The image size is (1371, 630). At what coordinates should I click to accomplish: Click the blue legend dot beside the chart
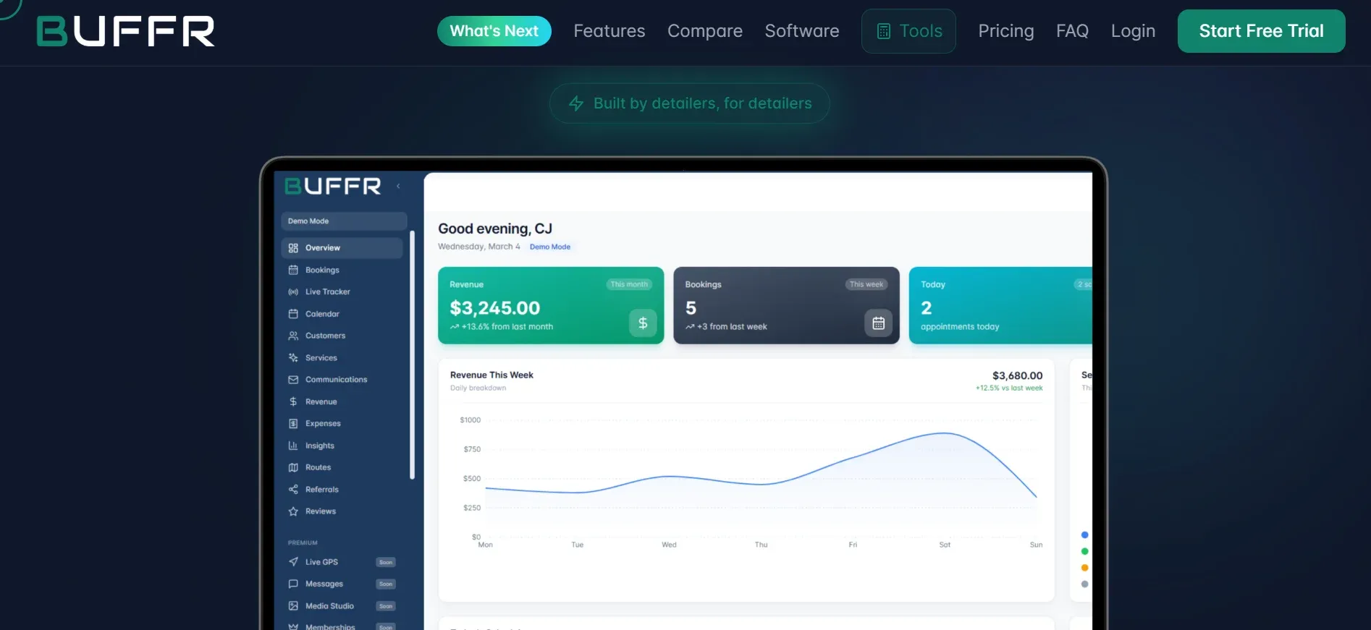1084,535
